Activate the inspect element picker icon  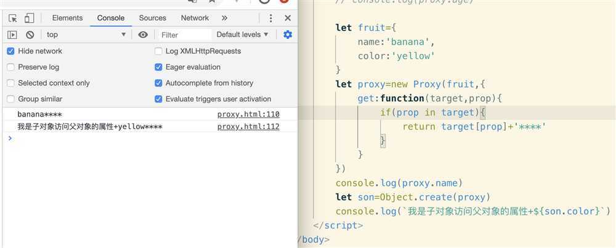(13, 18)
